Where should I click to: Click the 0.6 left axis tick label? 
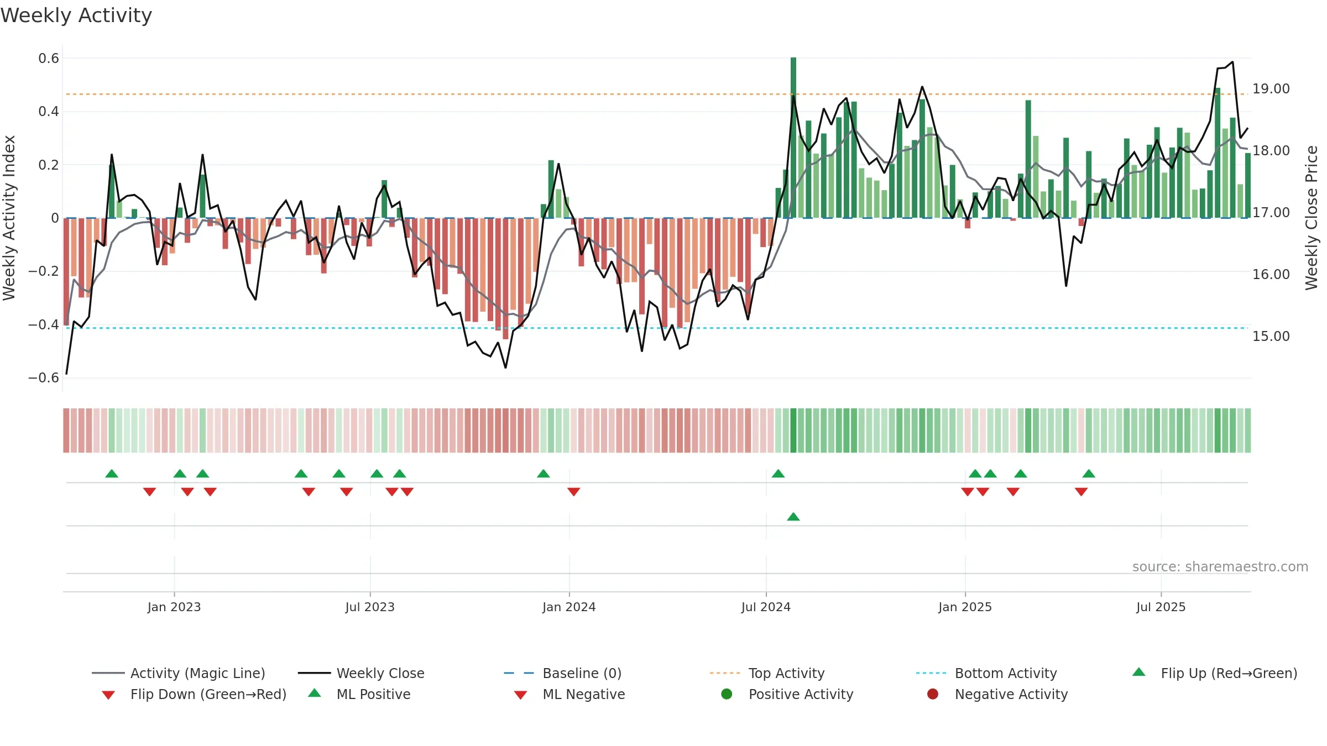coord(49,58)
